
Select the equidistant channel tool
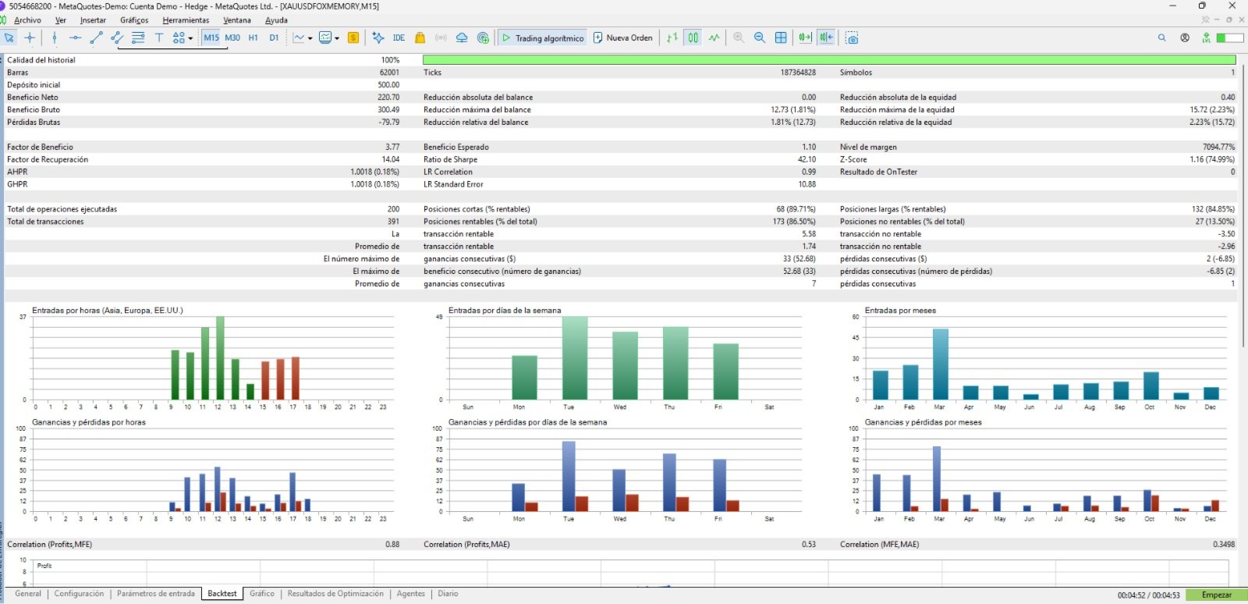117,37
